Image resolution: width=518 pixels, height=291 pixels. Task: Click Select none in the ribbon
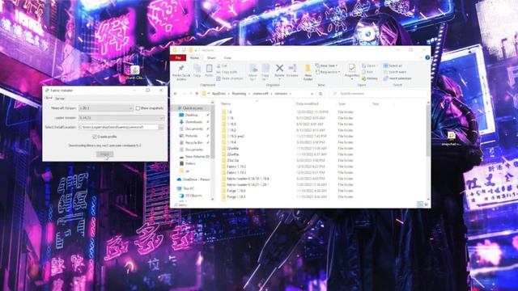[395, 72]
